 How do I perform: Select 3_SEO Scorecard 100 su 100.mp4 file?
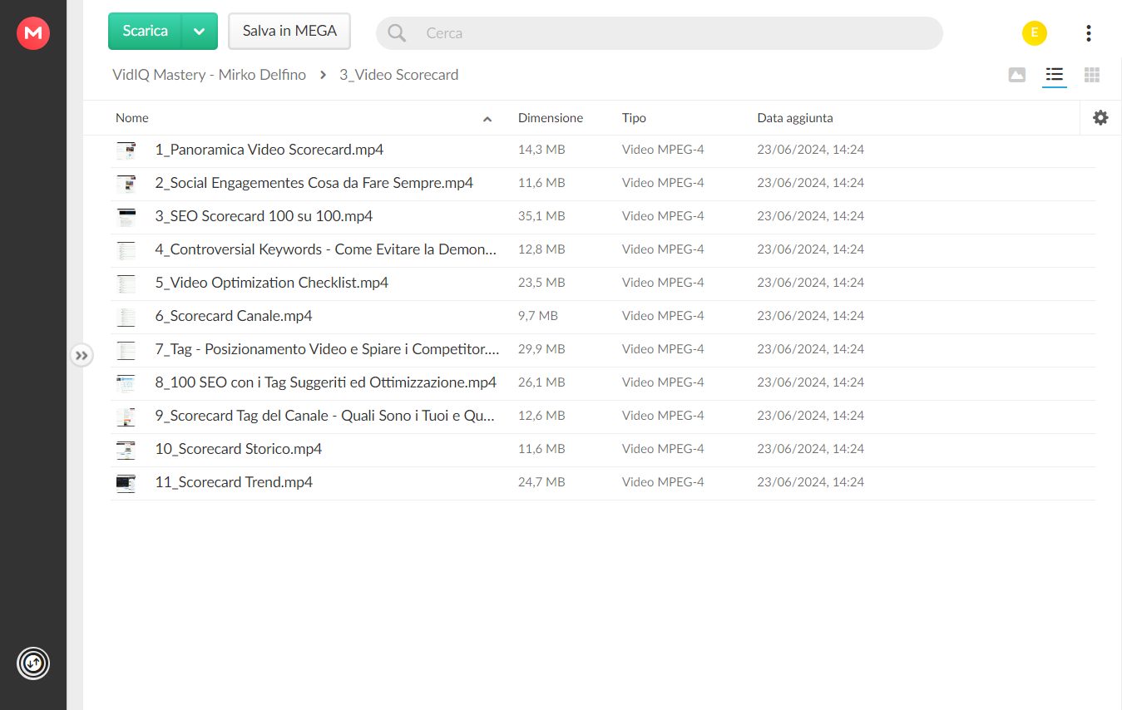[603, 216]
